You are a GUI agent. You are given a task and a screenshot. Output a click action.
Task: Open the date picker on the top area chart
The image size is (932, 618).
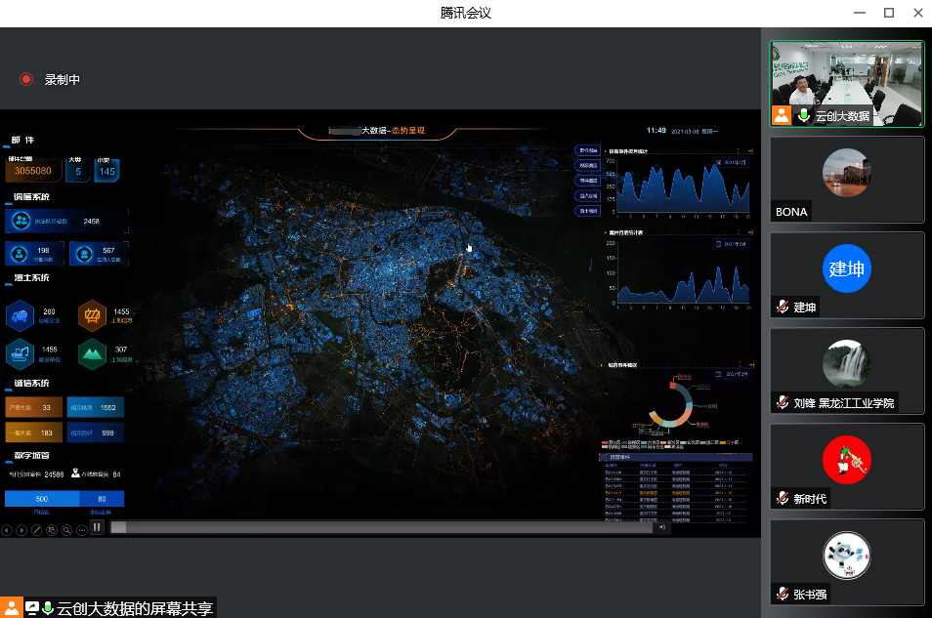tap(731, 162)
